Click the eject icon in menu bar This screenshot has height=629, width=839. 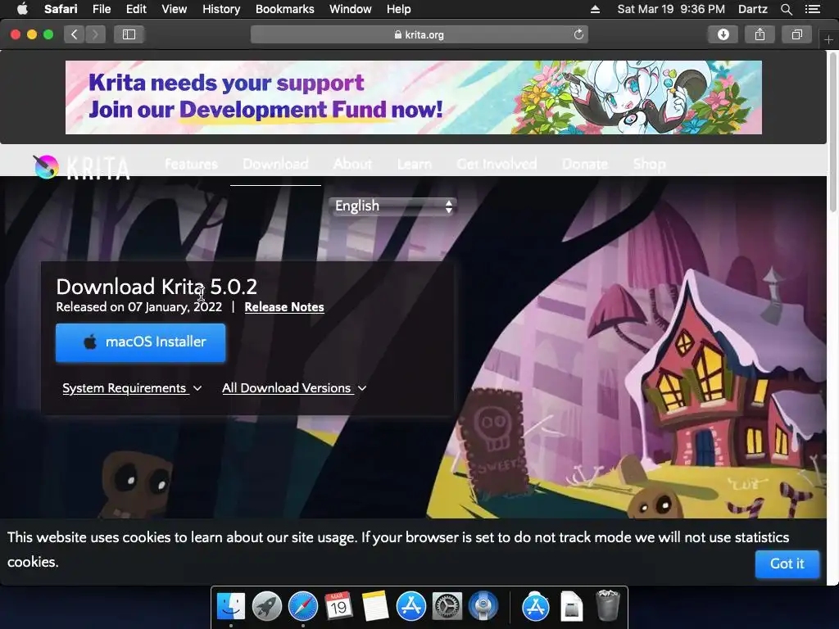(x=595, y=9)
